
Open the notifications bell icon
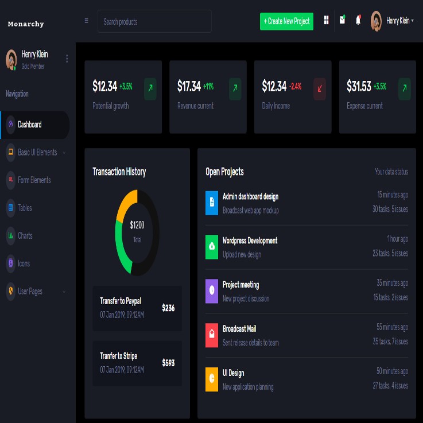click(x=358, y=20)
